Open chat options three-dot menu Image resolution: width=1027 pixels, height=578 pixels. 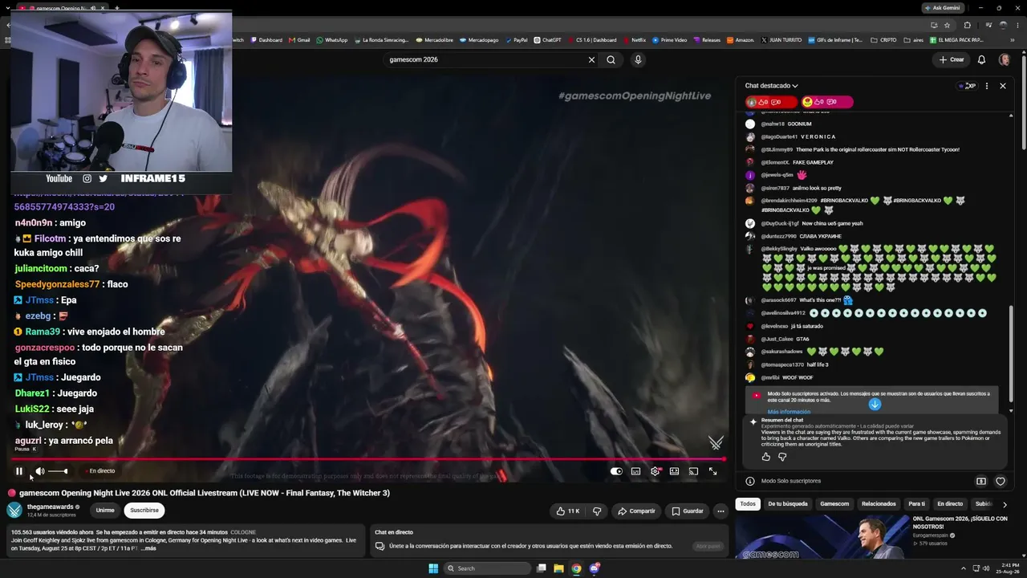pyautogui.click(x=987, y=86)
